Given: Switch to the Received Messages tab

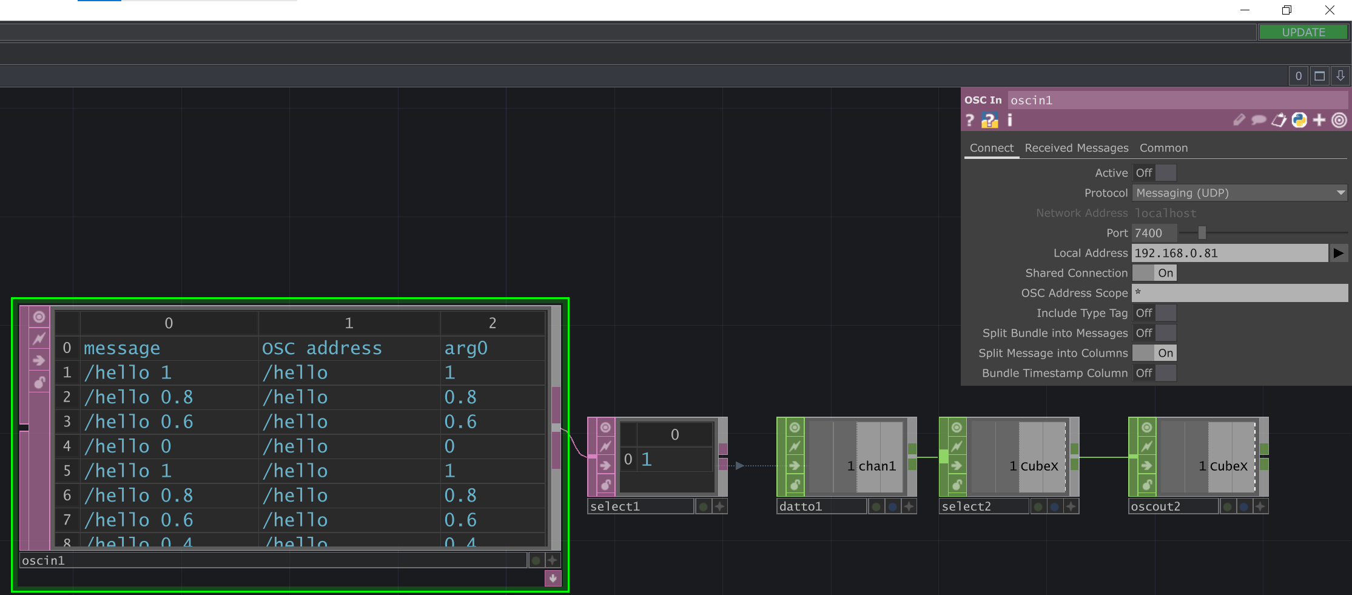Looking at the screenshot, I should pos(1077,148).
